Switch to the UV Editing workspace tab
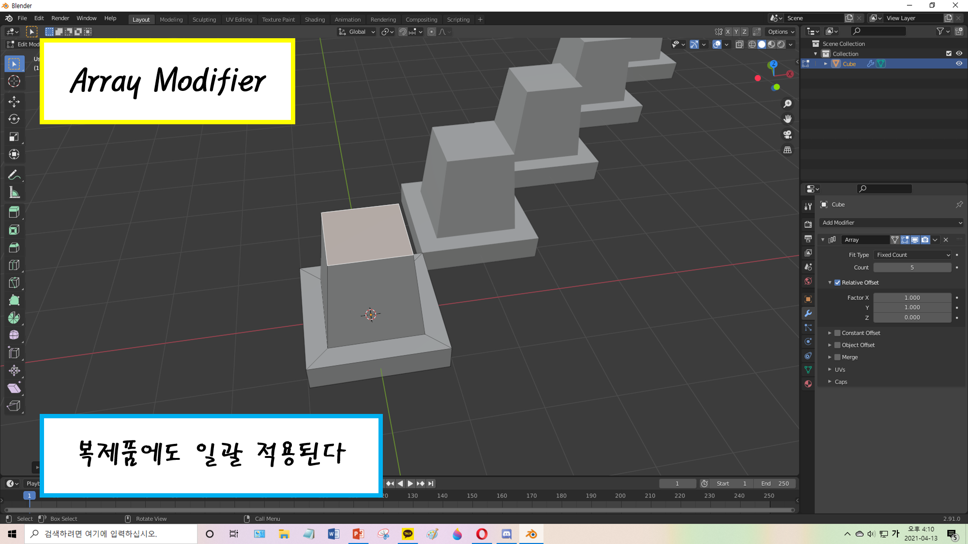The height and width of the screenshot is (544, 968). coord(239,19)
